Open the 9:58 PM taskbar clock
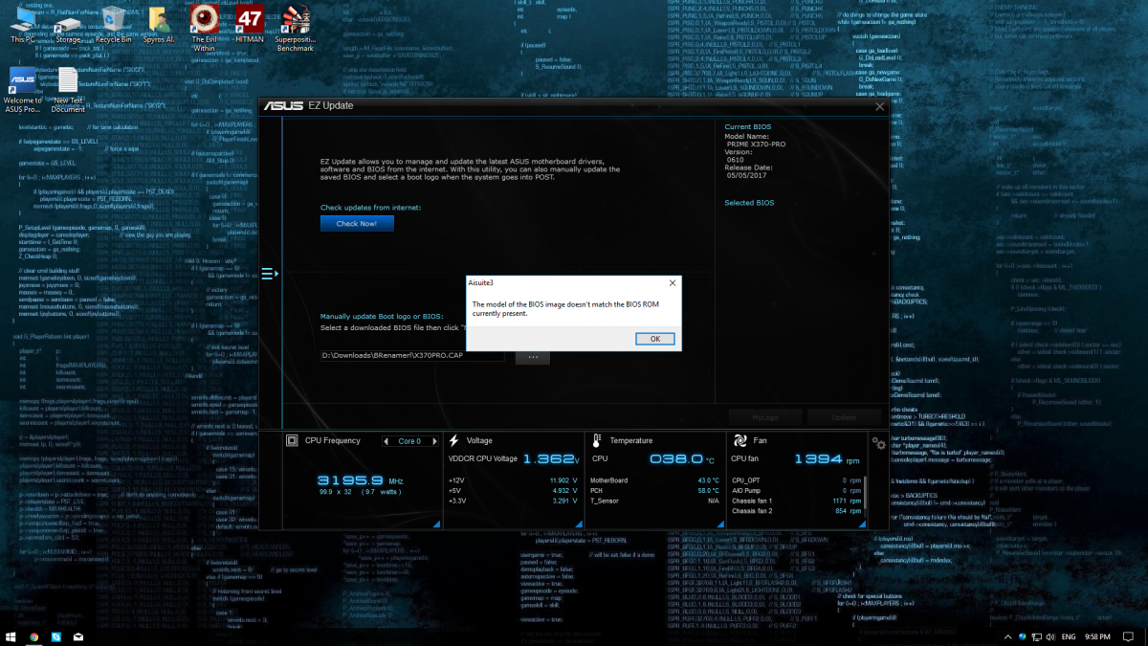Image resolution: width=1148 pixels, height=646 pixels. click(x=1098, y=636)
